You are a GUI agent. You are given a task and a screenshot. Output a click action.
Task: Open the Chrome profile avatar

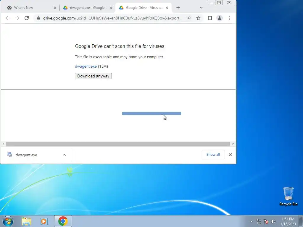coord(220,18)
